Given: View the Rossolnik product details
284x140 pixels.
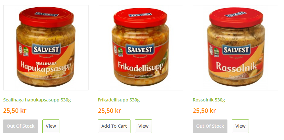Looking at the screenshot, I should (x=240, y=126).
